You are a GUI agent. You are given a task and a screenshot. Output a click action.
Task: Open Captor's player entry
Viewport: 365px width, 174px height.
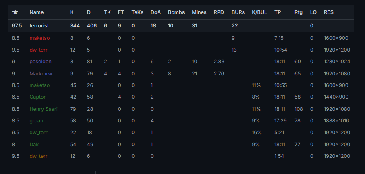[37, 97]
